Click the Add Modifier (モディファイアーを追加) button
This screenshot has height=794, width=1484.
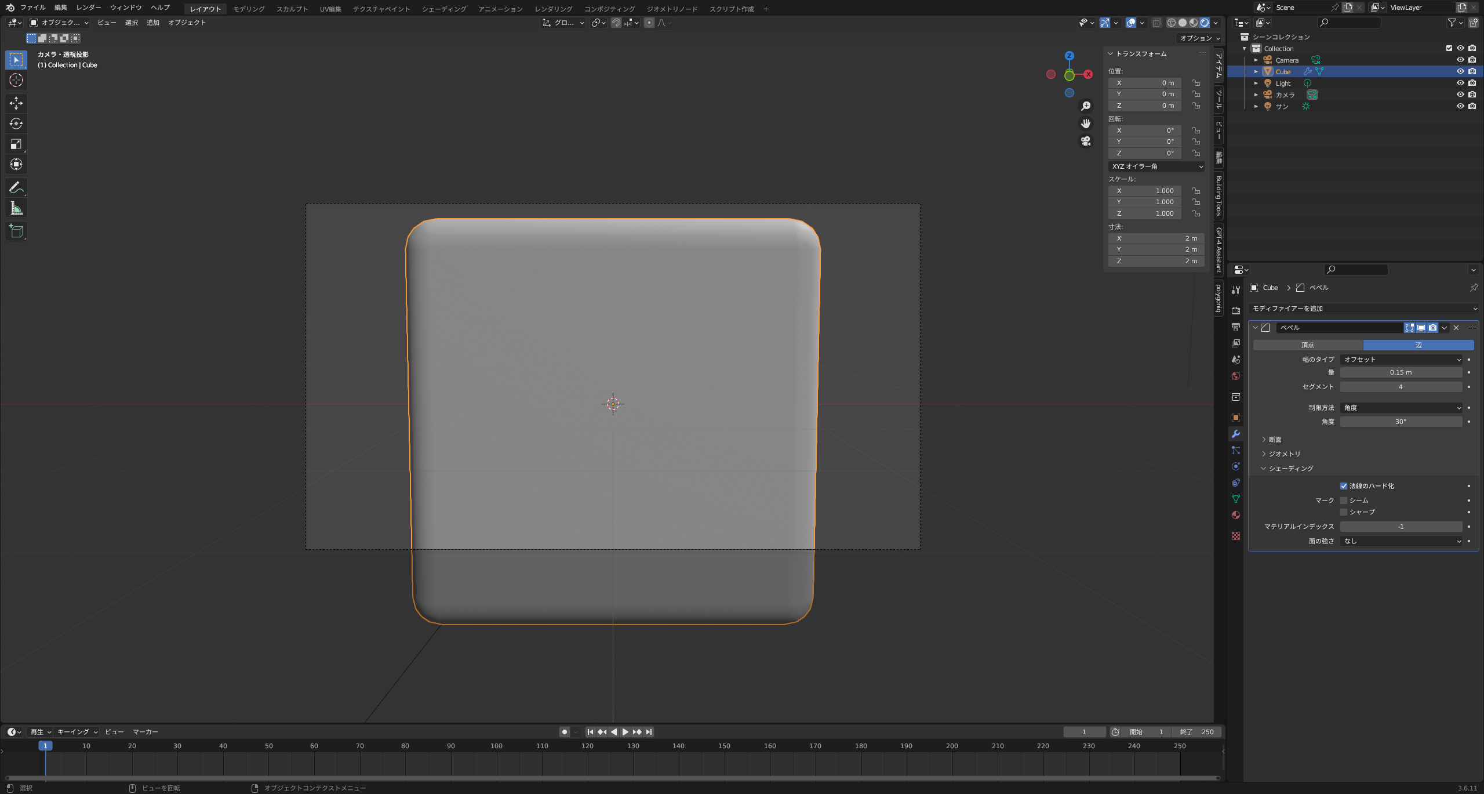(x=1363, y=309)
